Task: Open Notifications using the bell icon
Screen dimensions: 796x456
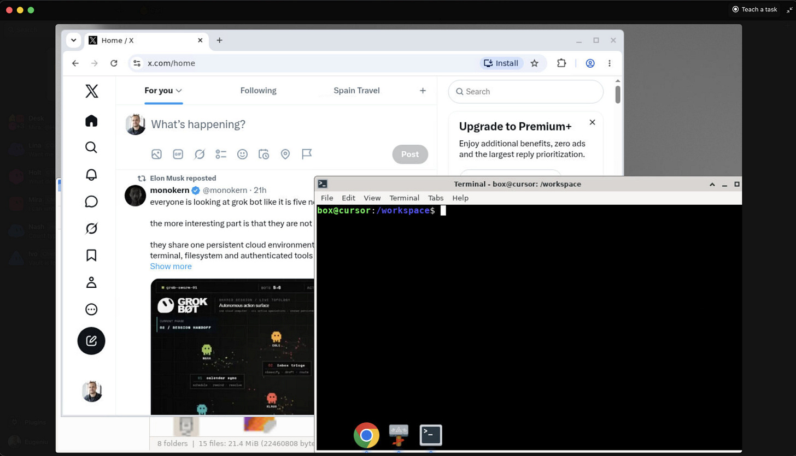Action: pos(91,174)
